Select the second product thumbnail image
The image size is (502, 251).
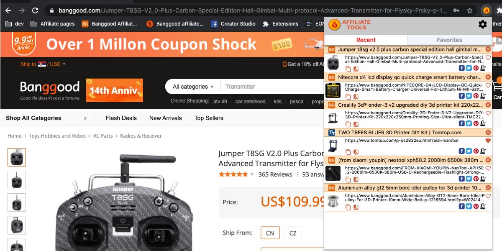click(17, 180)
